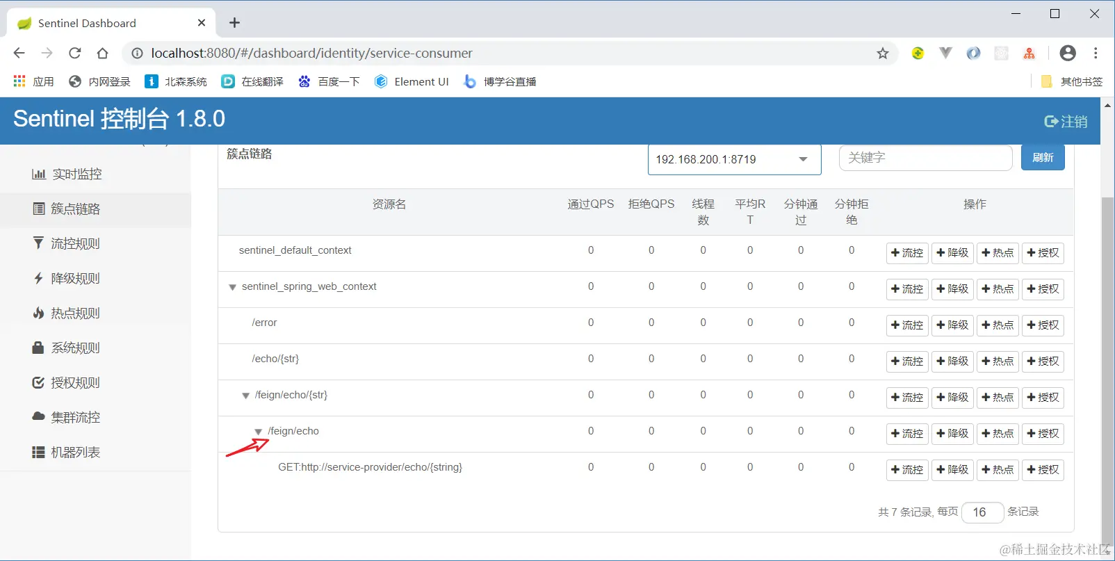
Task: Open 授权规则 in the sidebar
Action: pyautogui.click(x=67, y=382)
